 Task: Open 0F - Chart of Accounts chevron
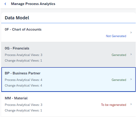[131, 32]
